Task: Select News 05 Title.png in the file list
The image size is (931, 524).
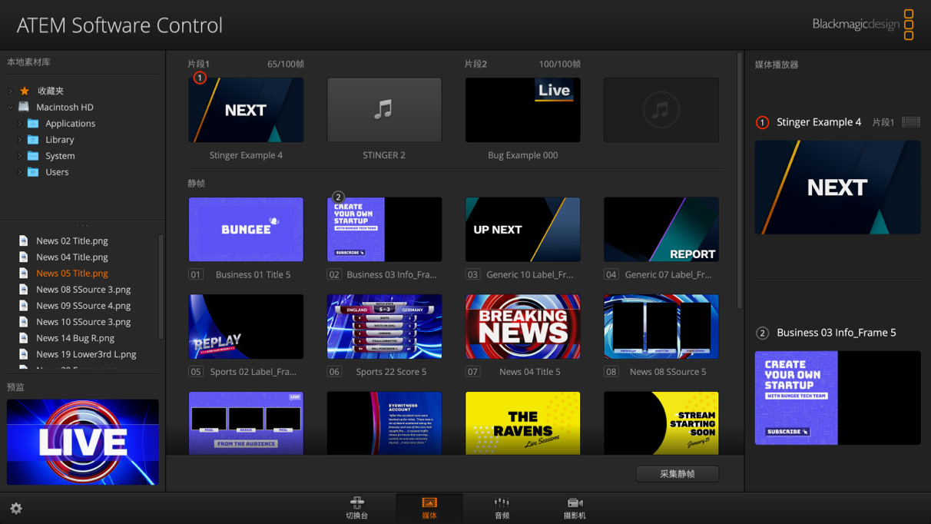Action: 72,273
